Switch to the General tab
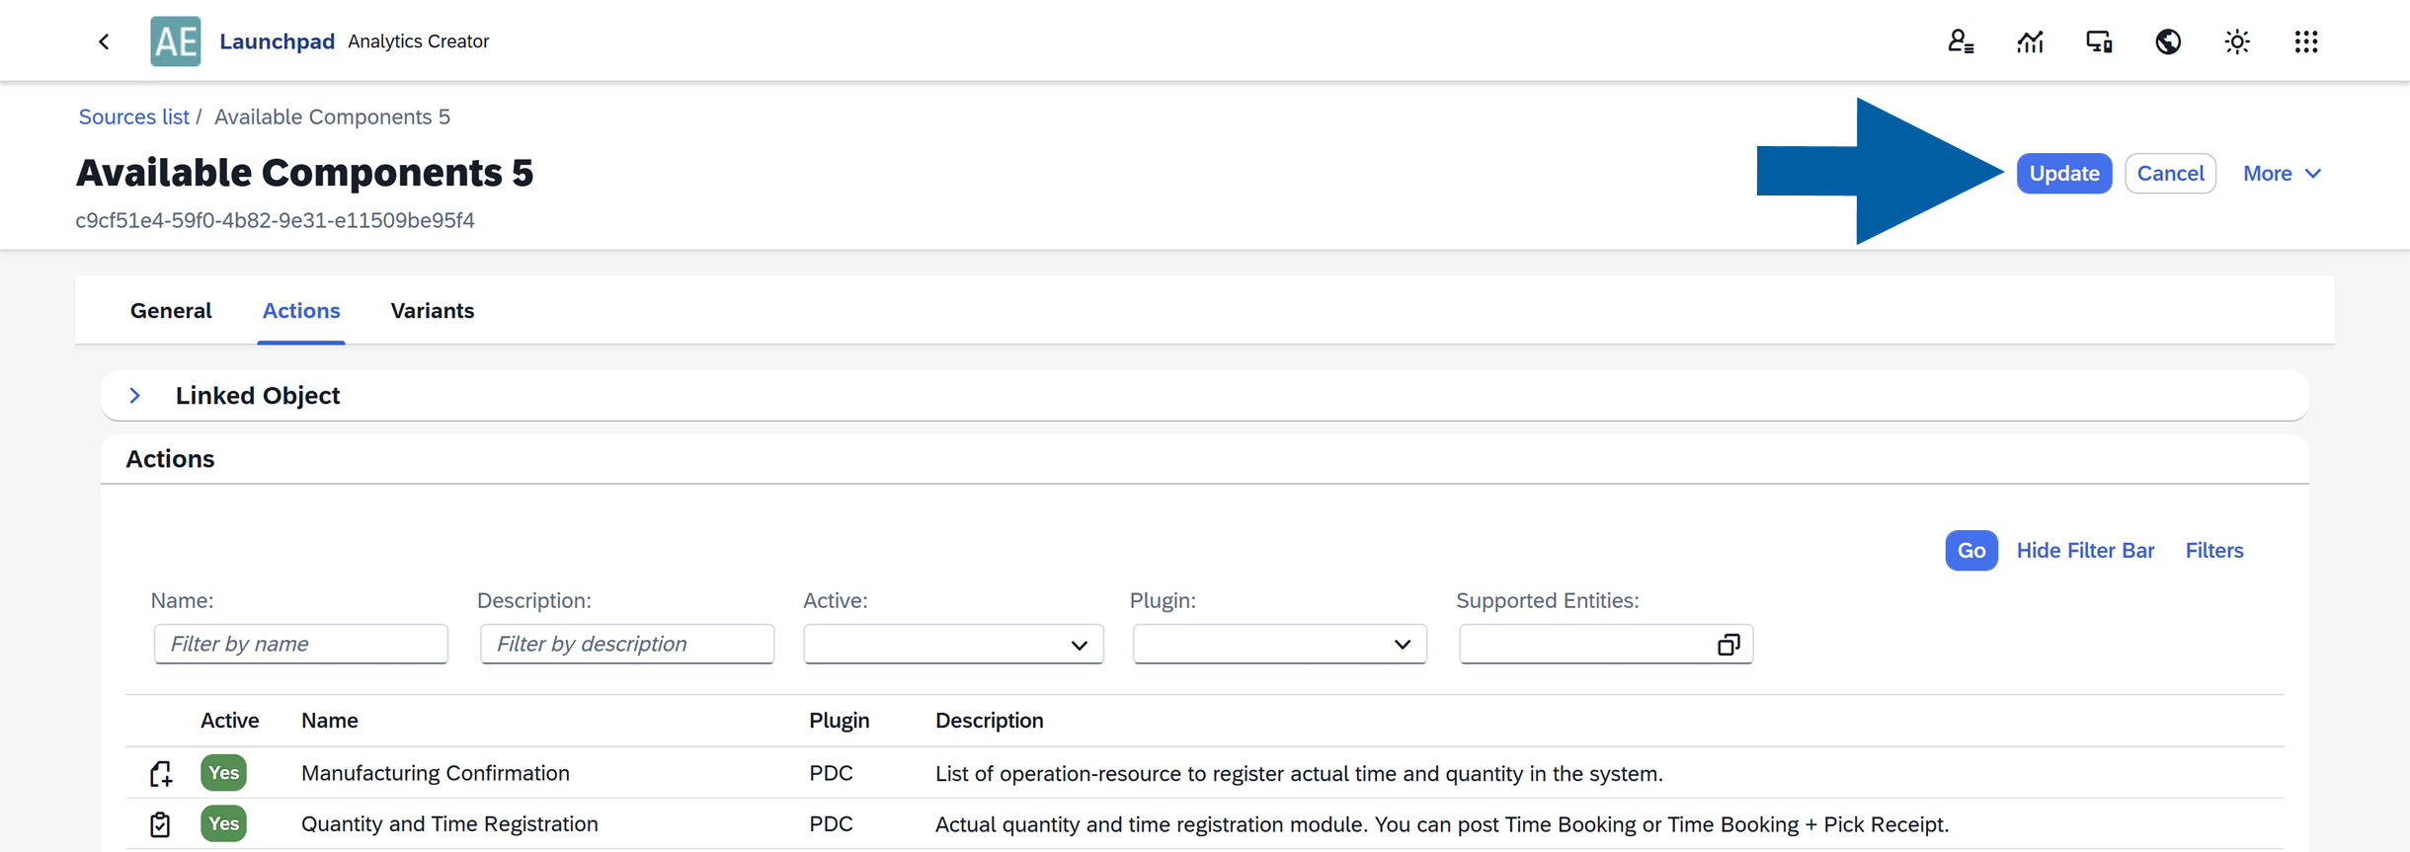Viewport: 2410px width, 852px height. point(171,311)
